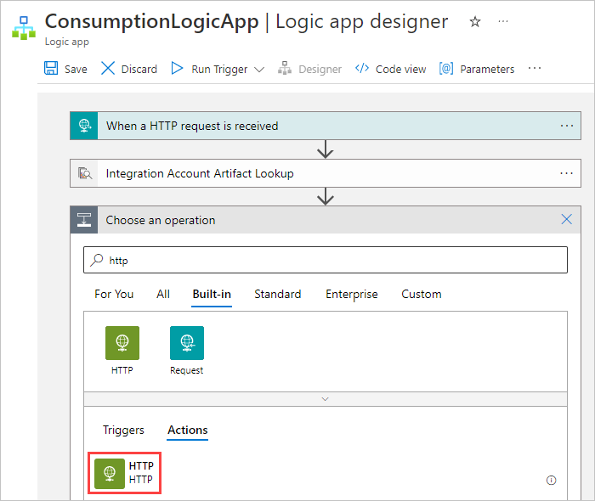The width and height of the screenshot is (595, 501).
Task: Click the info icon beside HTTP action
Action: [x=551, y=481]
